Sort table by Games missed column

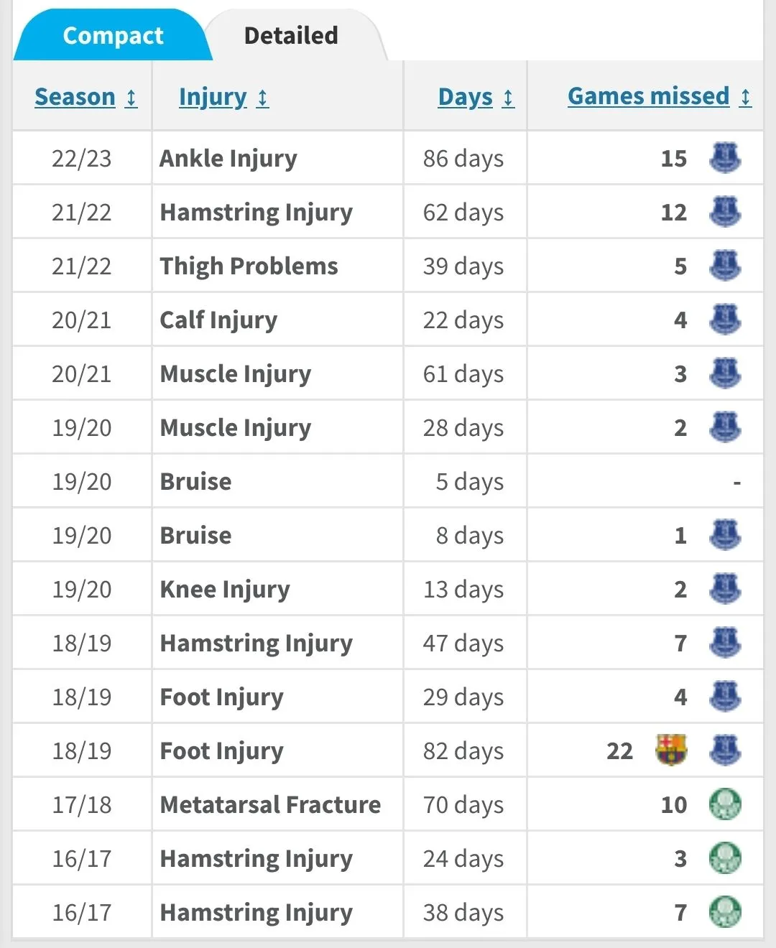(x=648, y=96)
